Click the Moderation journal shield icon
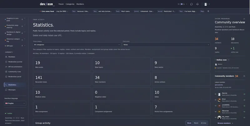250x126 pixels. coord(6,62)
